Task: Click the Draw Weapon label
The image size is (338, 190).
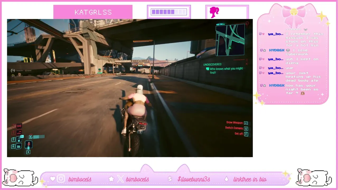Action: 234,123
